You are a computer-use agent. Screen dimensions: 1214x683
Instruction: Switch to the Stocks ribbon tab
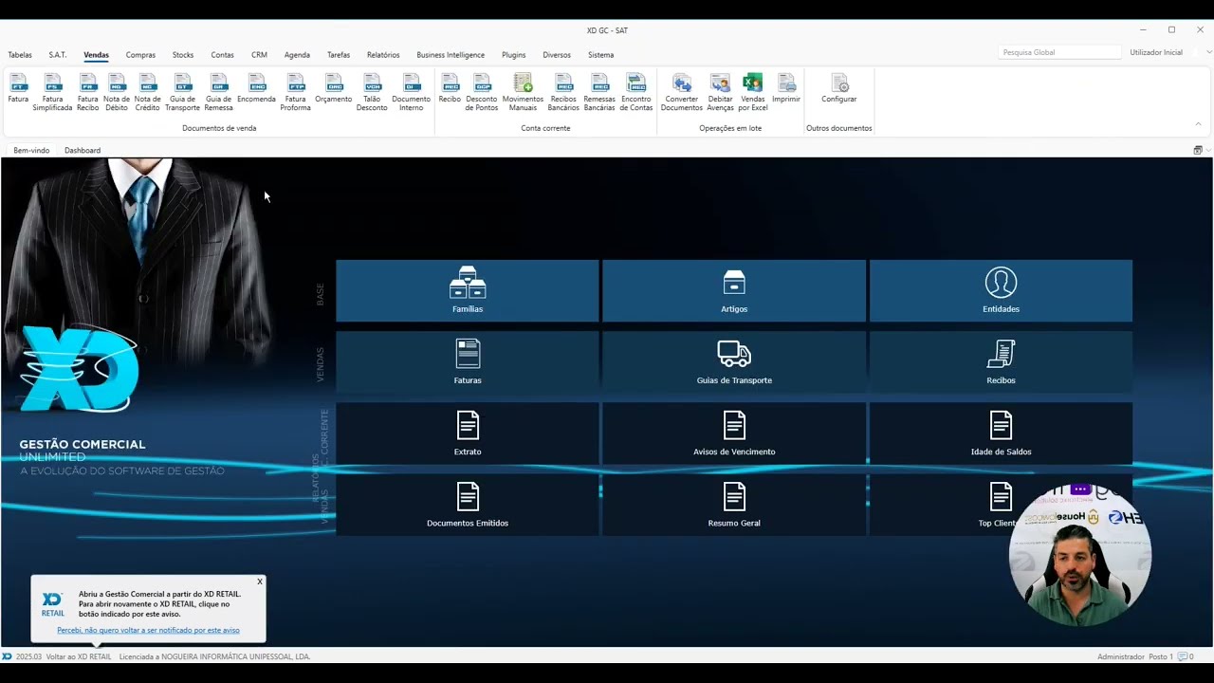tap(183, 55)
